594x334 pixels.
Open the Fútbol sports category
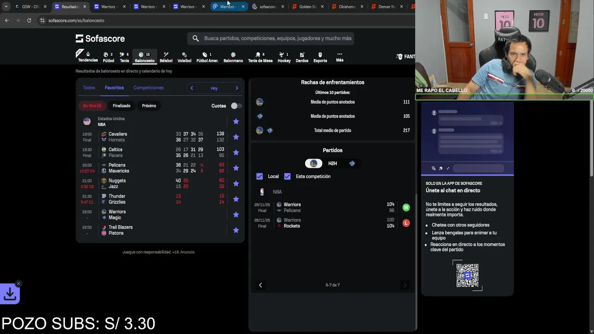[108, 57]
